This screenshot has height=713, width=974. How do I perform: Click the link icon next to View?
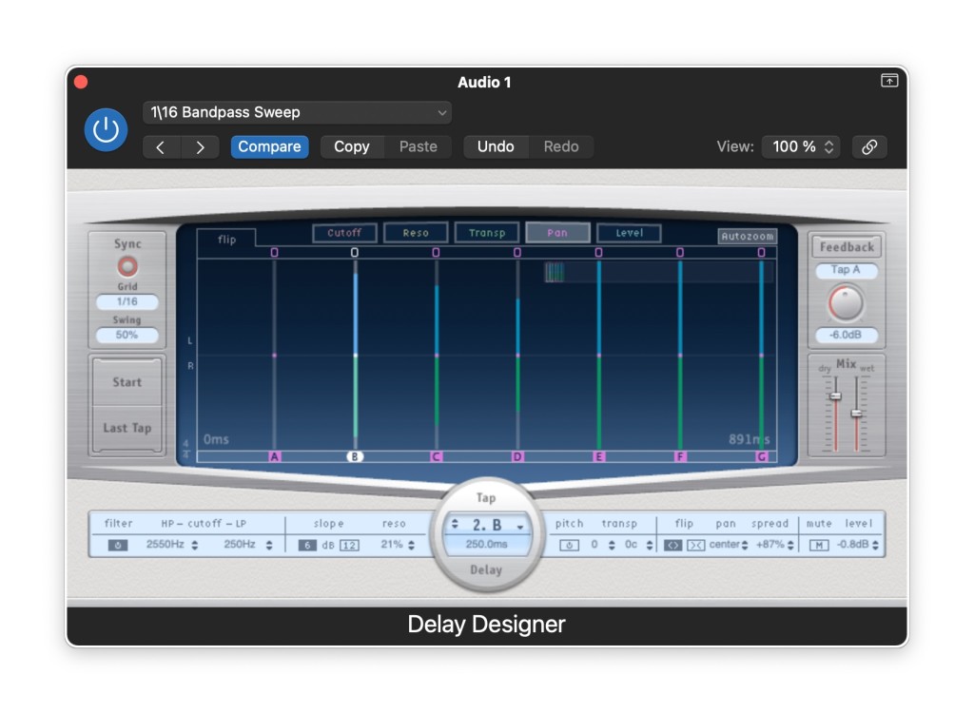tap(868, 146)
